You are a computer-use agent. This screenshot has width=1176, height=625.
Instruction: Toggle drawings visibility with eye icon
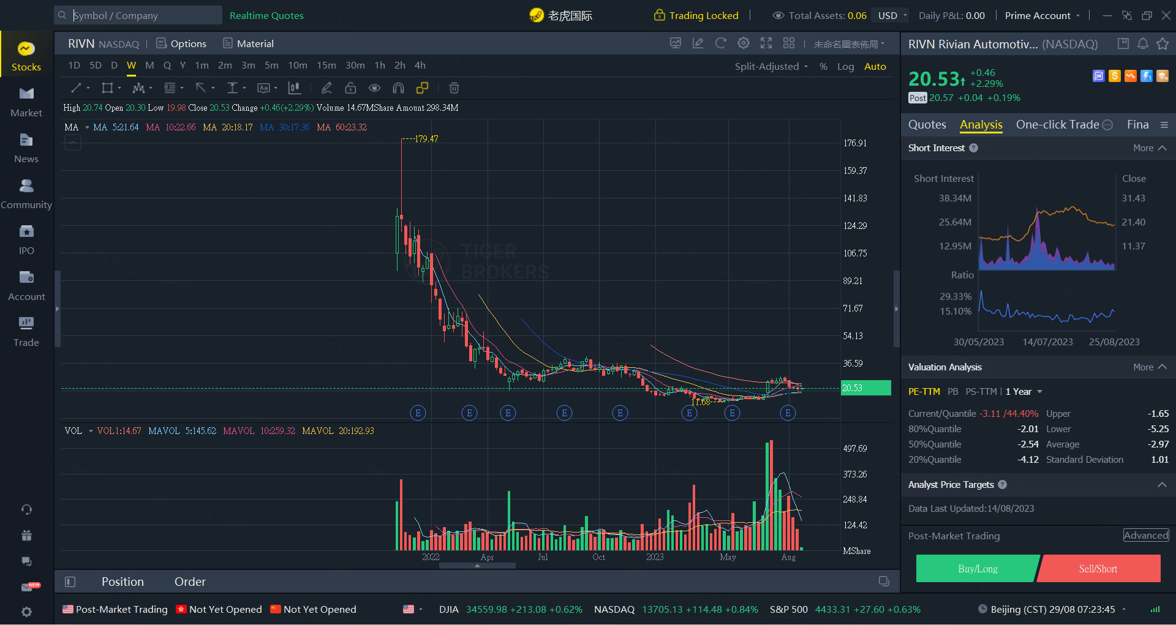click(x=374, y=88)
